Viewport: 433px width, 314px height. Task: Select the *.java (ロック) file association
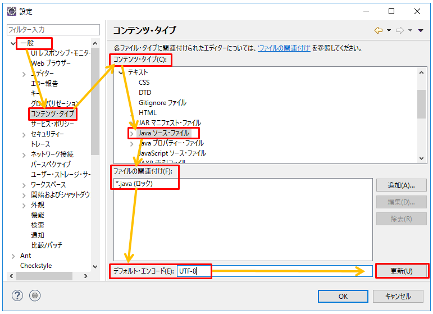134,184
